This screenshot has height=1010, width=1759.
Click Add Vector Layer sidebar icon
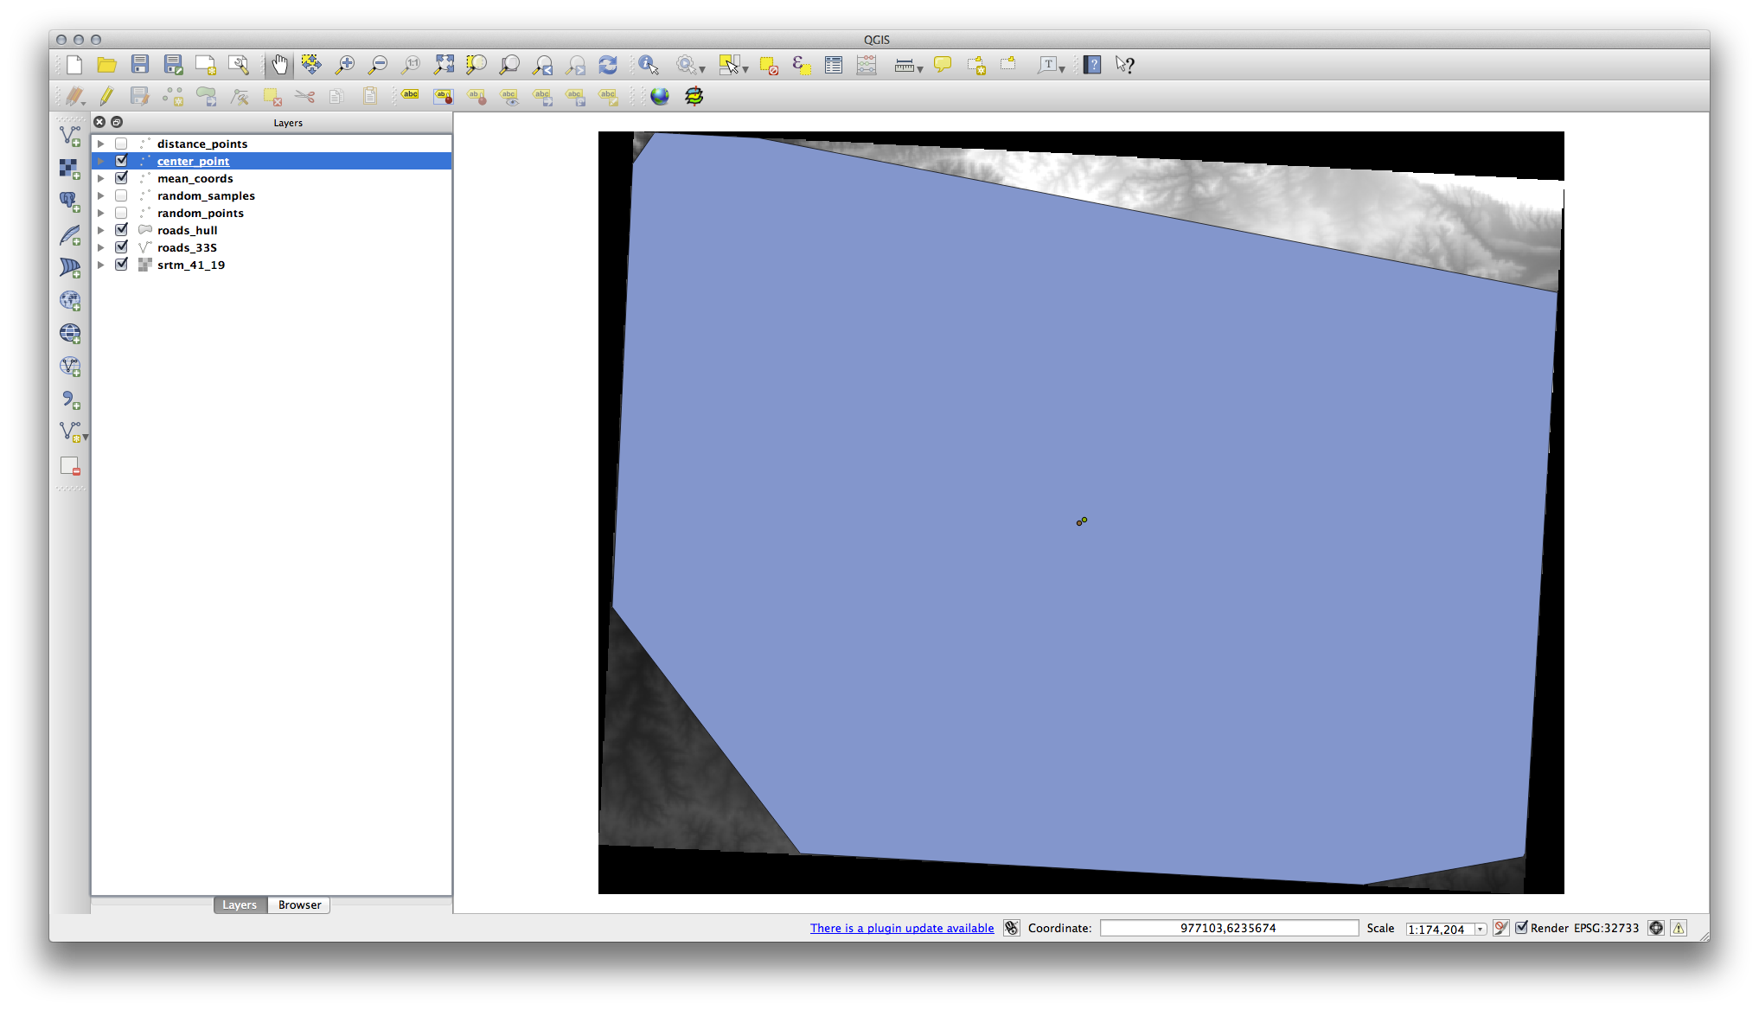pos(70,136)
